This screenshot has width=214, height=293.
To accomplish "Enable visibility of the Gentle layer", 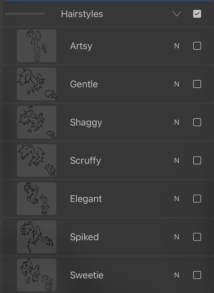I will point(197,84).
